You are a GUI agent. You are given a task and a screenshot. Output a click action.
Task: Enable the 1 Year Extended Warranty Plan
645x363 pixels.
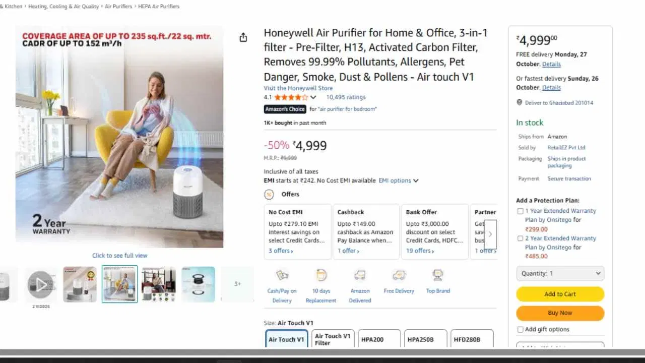tap(520, 211)
